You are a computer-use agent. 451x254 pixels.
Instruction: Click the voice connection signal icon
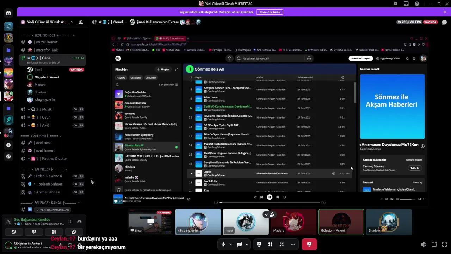[8, 222]
